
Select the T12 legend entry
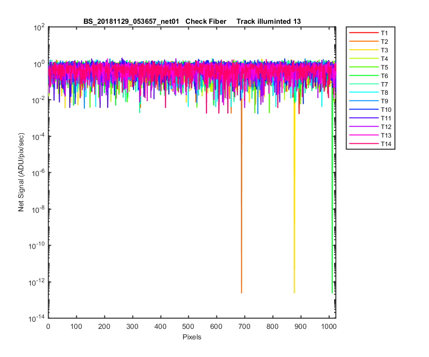pyautogui.click(x=370, y=127)
